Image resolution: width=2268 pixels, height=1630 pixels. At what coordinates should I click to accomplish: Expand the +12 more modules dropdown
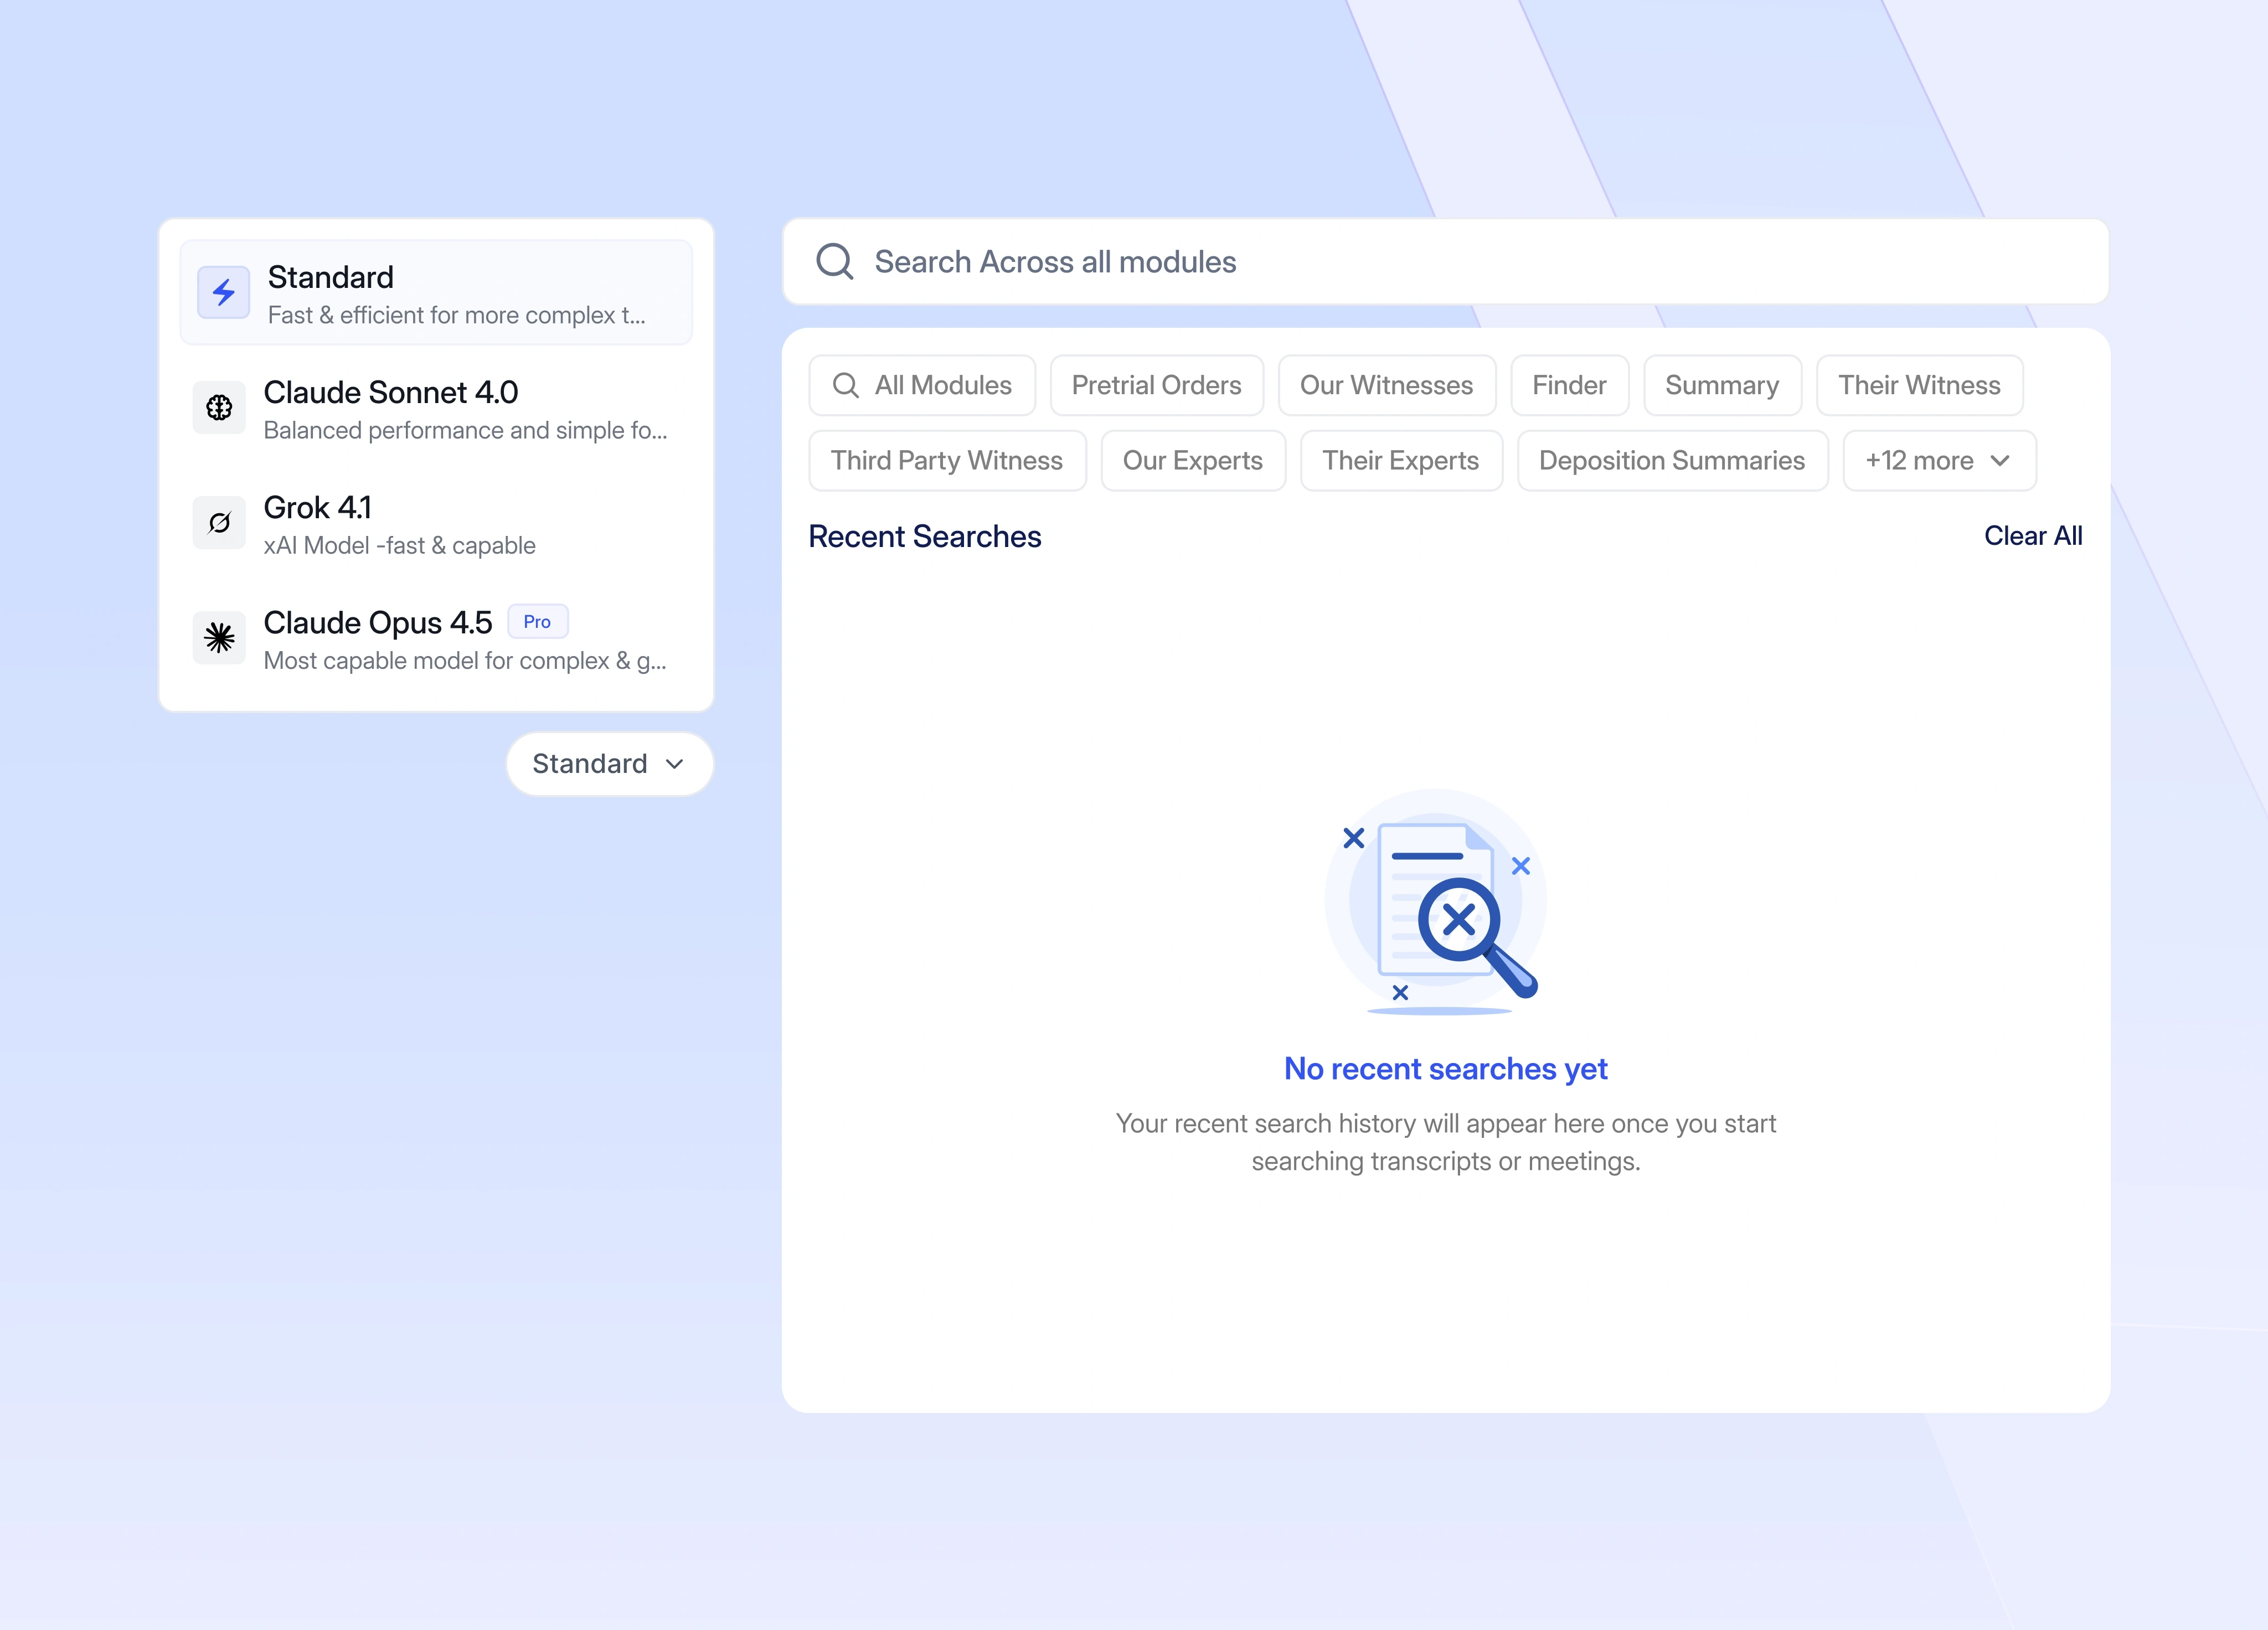pyautogui.click(x=1939, y=461)
